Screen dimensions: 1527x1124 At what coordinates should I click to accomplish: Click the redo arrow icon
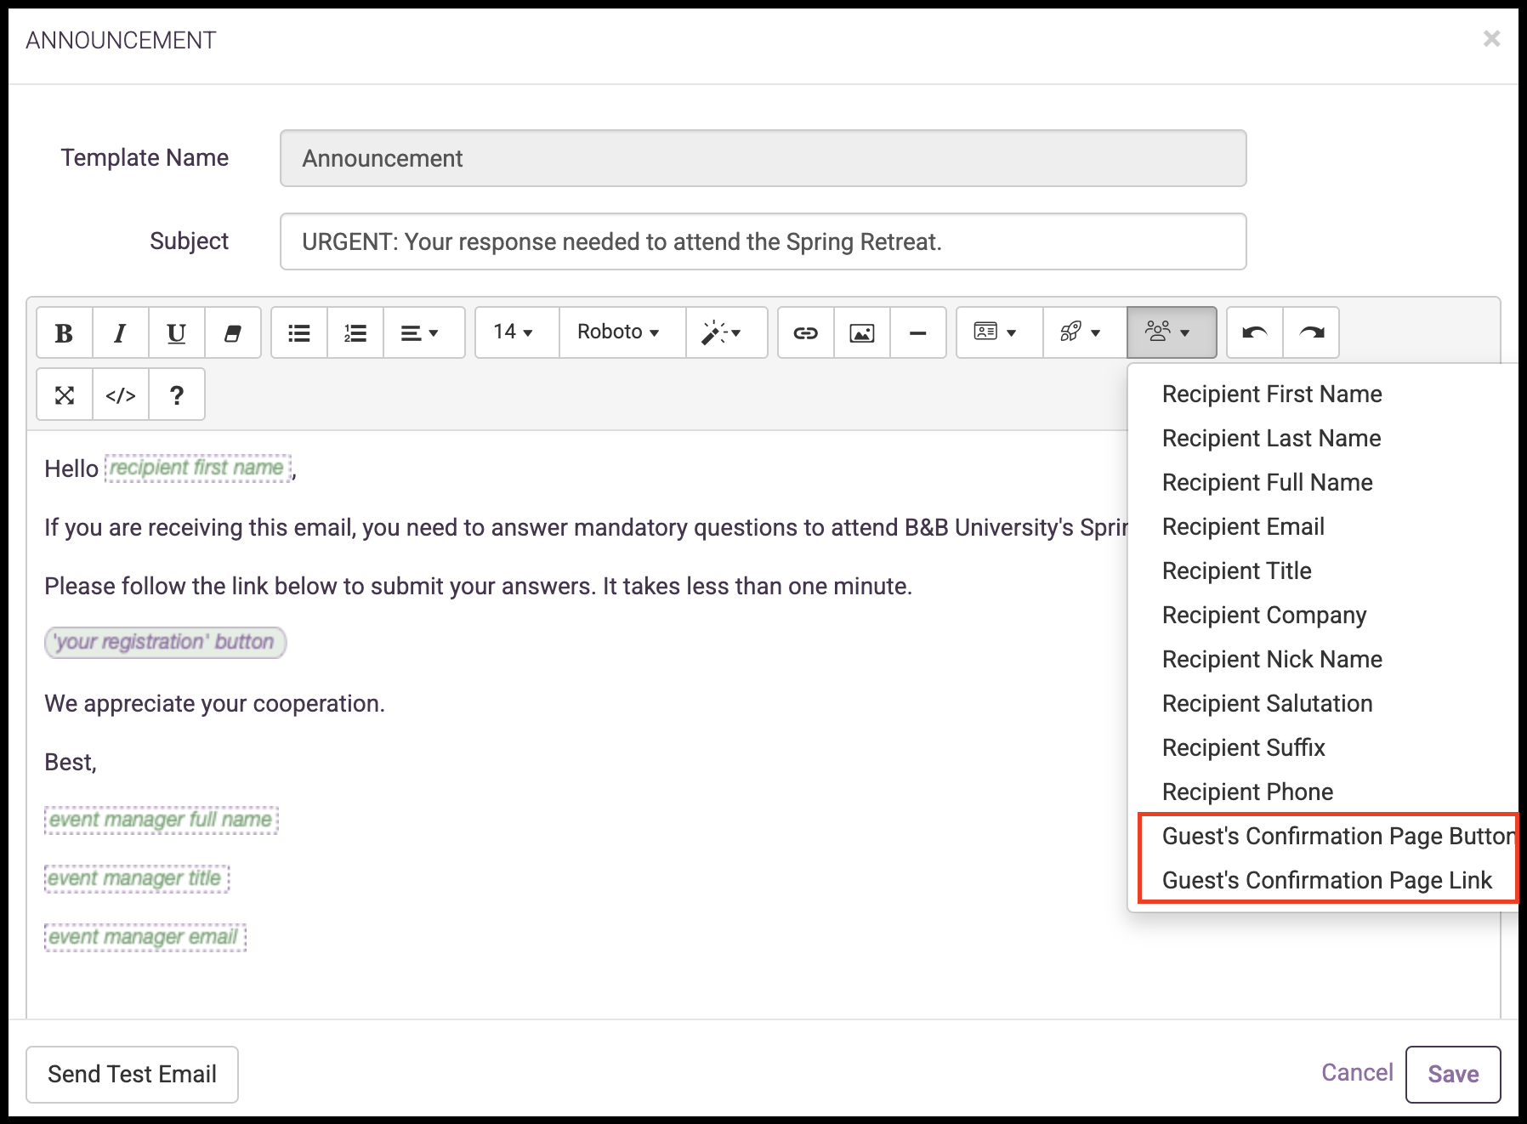(x=1311, y=332)
